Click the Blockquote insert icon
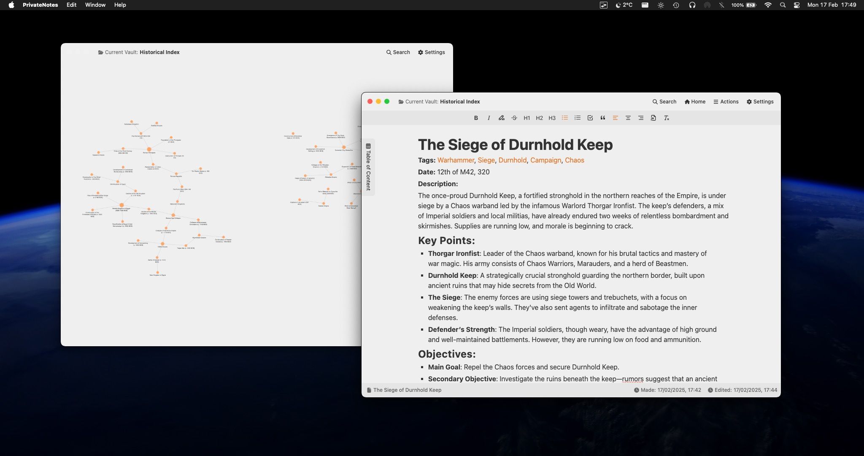 click(602, 118)
